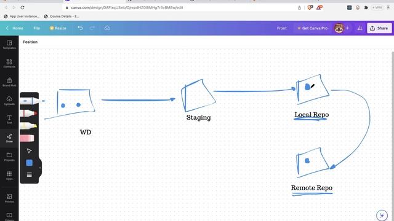Image resolution: width=394 pixels, height=221 pixels.
Task: Click the design title Front
Action: [x=282, y=28]
